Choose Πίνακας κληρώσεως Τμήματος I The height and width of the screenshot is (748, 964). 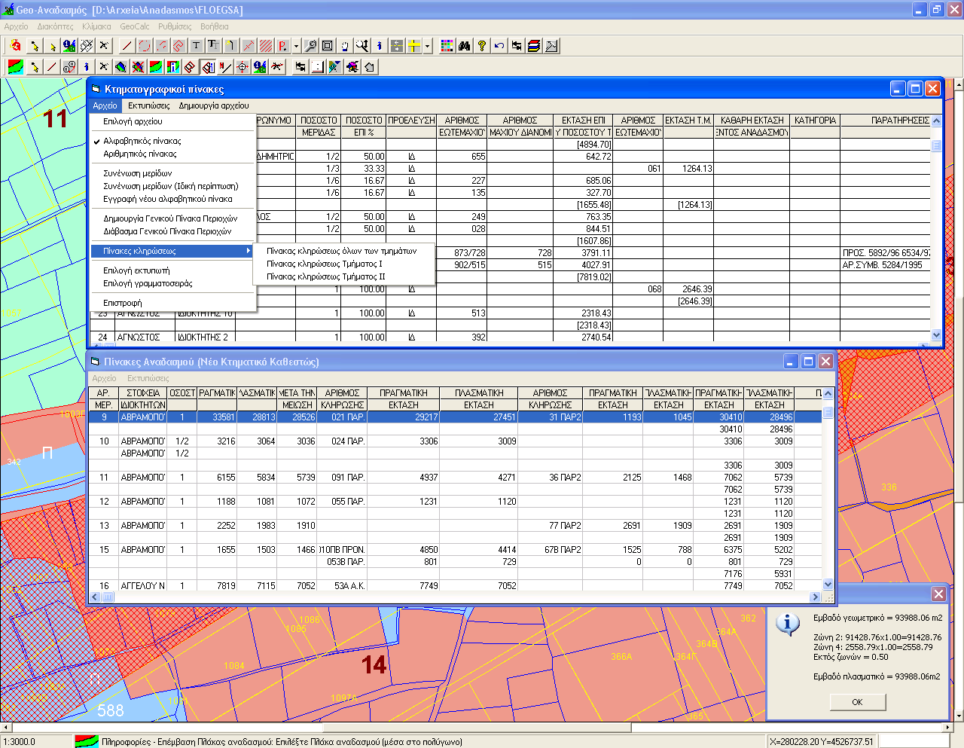click(325, 264)
